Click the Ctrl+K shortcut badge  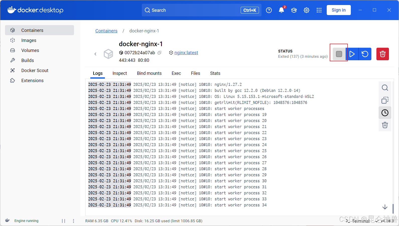[x=250, y=10]
